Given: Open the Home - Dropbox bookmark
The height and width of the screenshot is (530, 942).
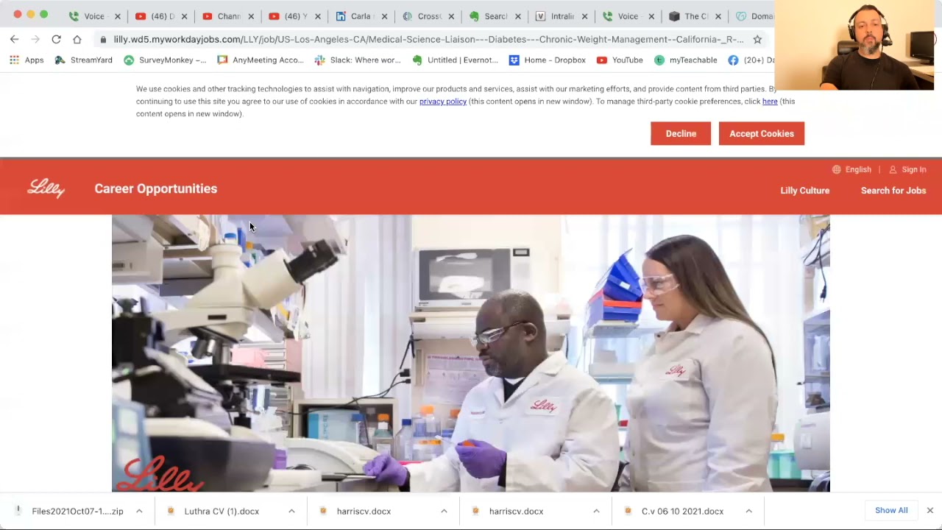Looking at the screenshot, I should coord(548,60).
